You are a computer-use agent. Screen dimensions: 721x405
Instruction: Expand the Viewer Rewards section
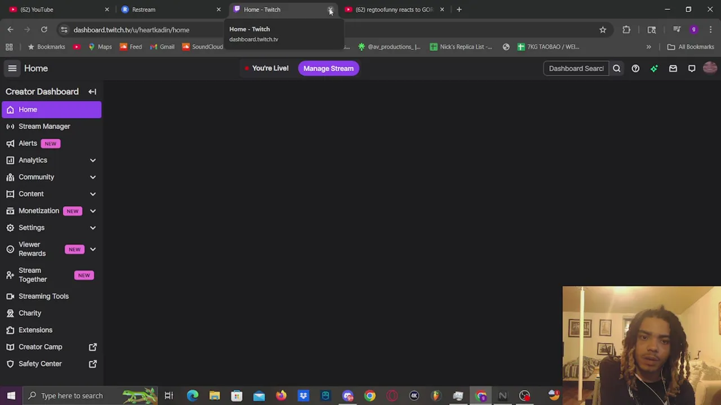pos(93,249)
